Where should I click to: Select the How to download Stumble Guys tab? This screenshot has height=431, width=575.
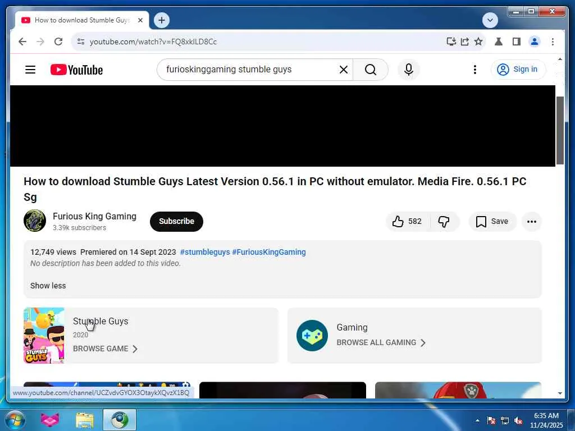pyautogui.click(x=82, y=20)
